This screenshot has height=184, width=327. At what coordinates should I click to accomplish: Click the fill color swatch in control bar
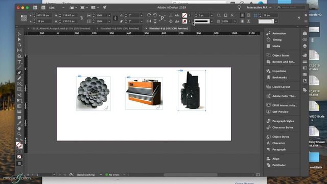tap(184, 15)
